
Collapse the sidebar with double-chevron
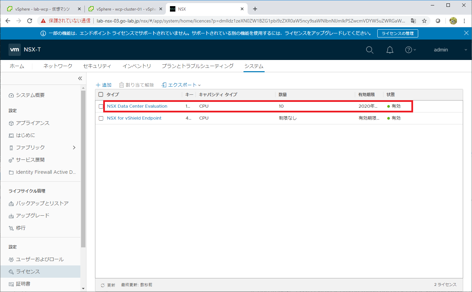click(x=80, y=78)
